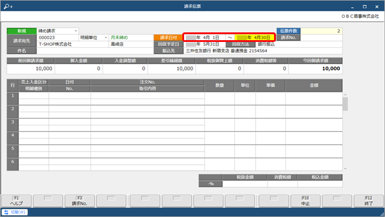This screenshot has width=385, height=217.
Task: Click the scroll up arrow of detail grid
Action: tap(345, 95)
